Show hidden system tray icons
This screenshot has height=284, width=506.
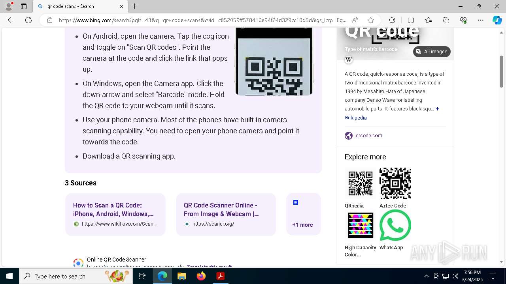426,276
